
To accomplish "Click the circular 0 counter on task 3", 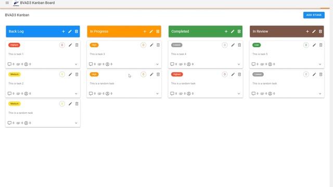I will 144,45.
